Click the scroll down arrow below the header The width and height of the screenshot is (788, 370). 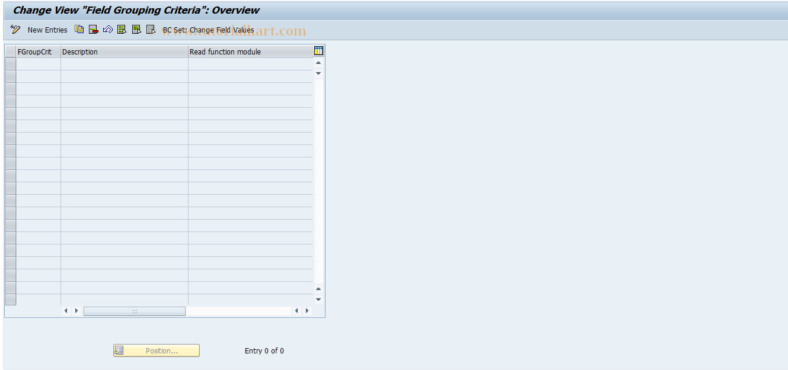(x=318, y=73)
